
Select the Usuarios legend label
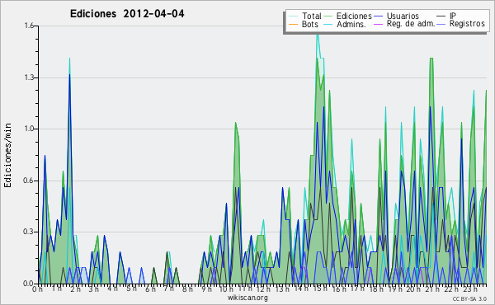pos(403,16)
